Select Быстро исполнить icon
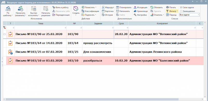The width and height of the screenshot is (208, 101). [x=34, y=9]
